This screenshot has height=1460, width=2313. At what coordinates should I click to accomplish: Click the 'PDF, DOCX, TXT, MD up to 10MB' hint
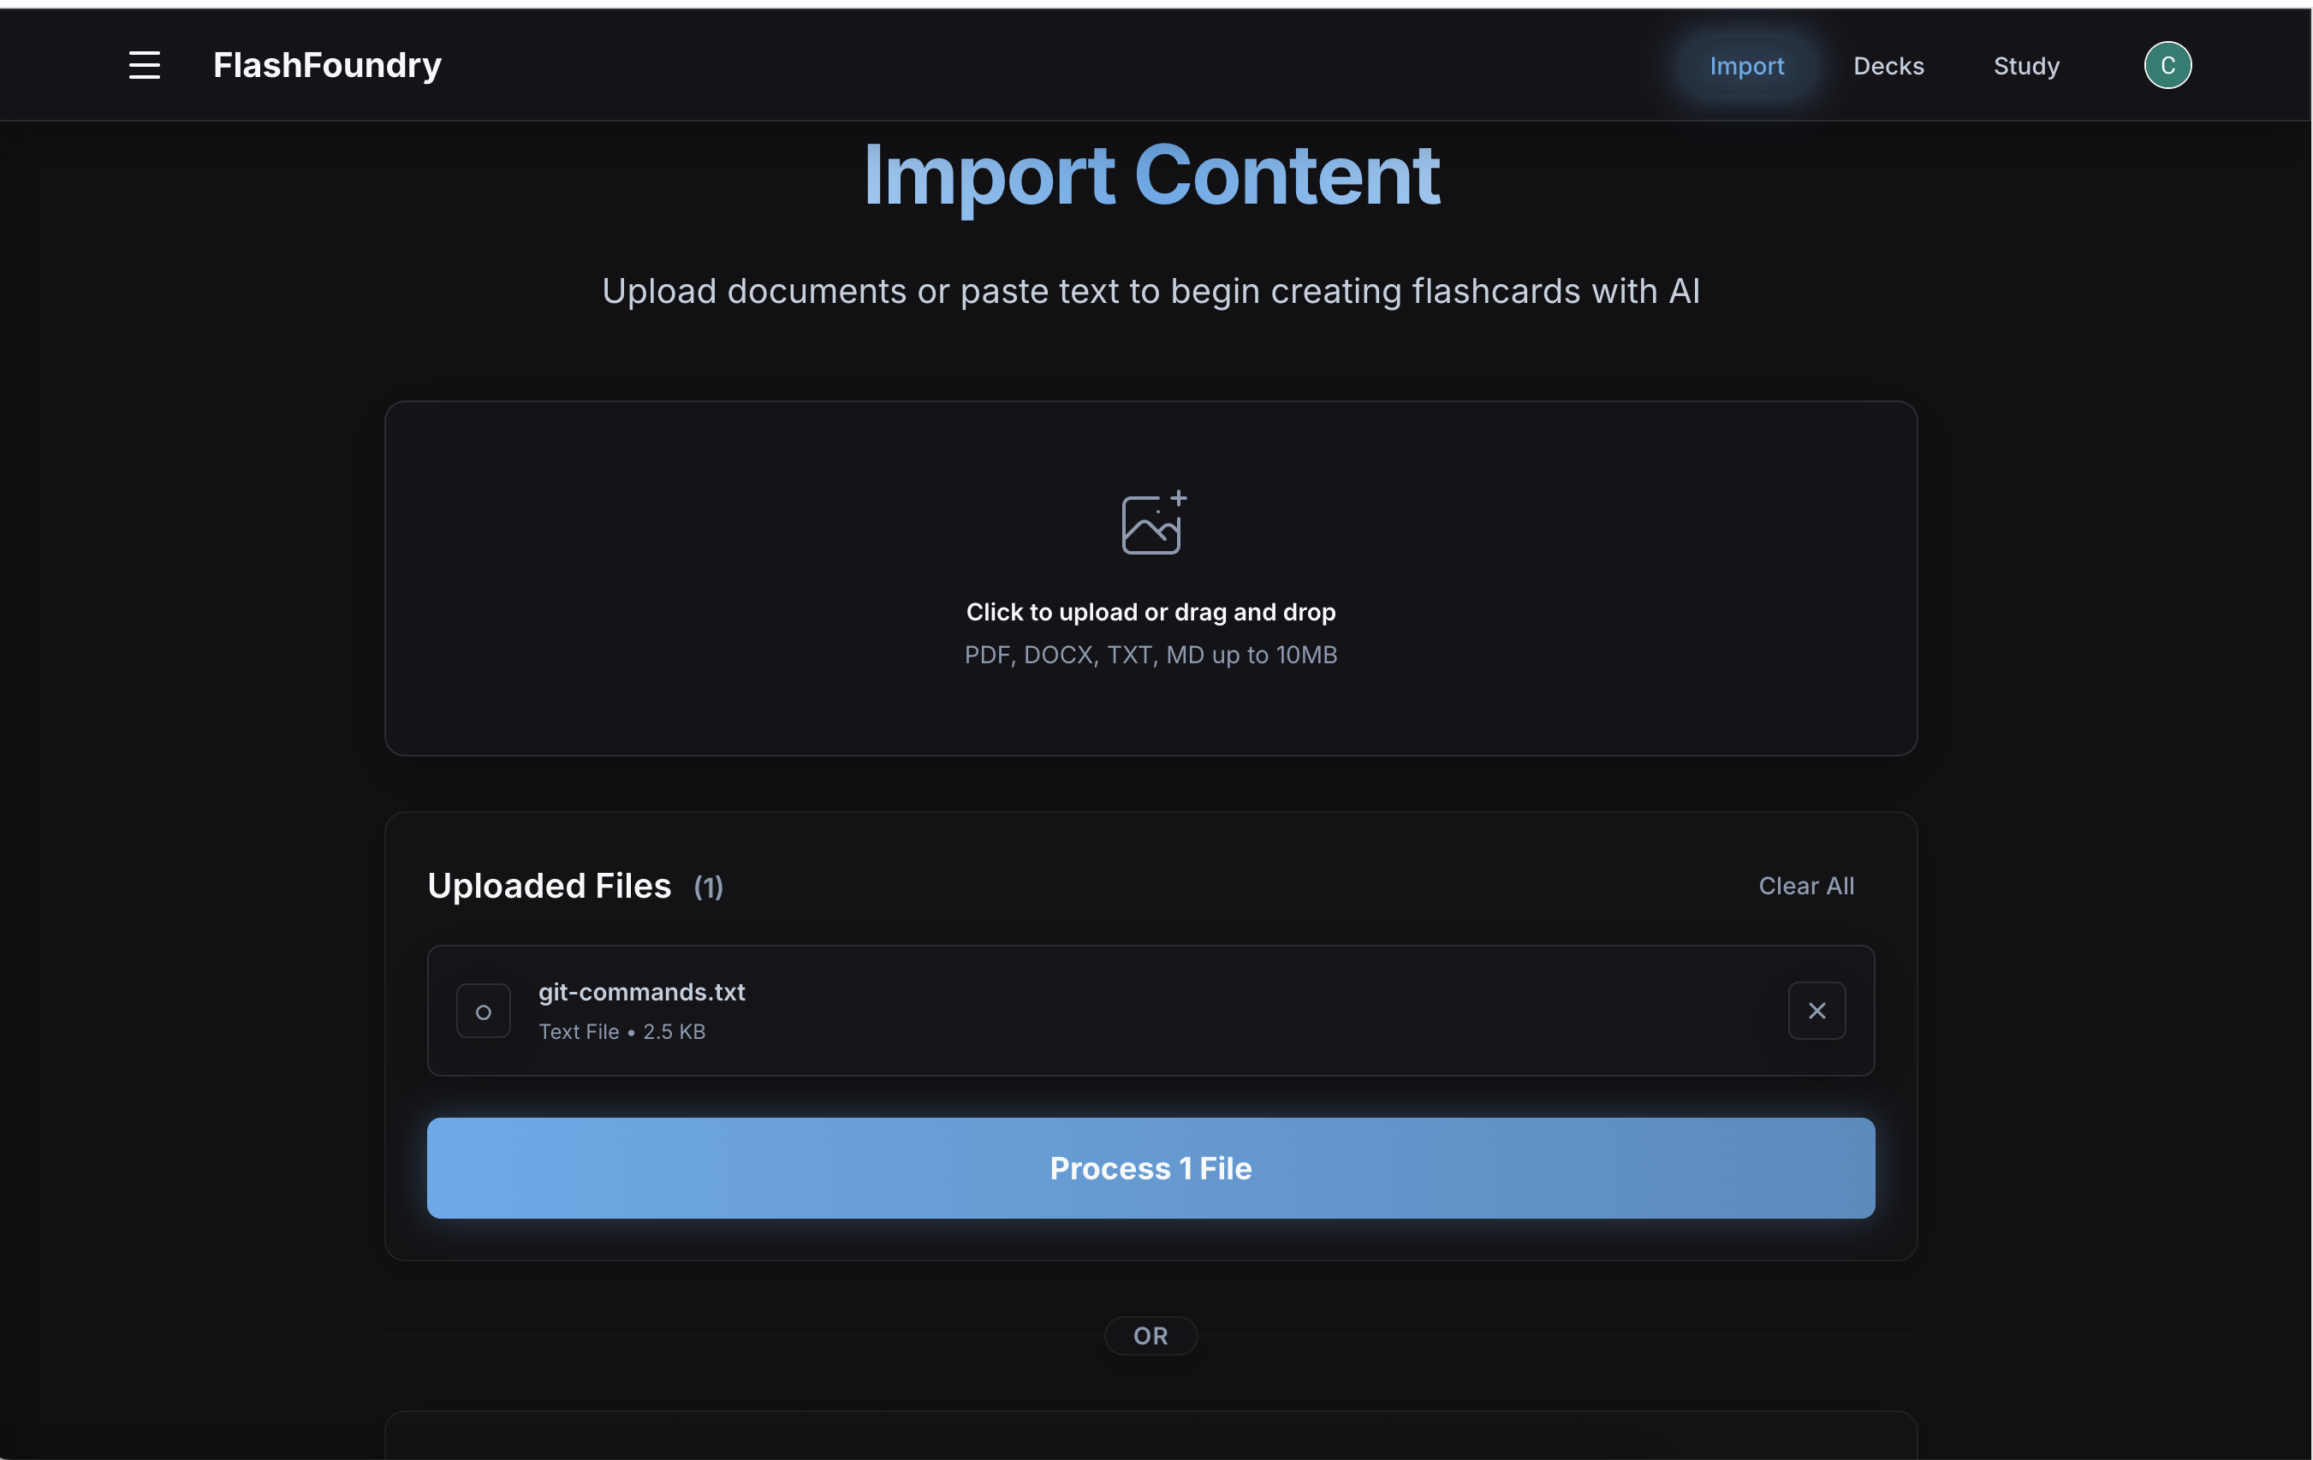(x=1150, y=655)
